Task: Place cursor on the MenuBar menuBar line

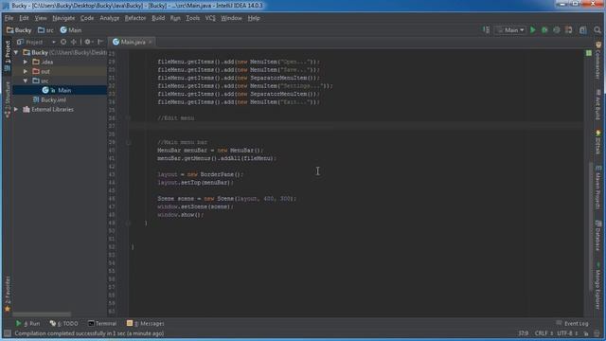Action: tap(210, 150)
